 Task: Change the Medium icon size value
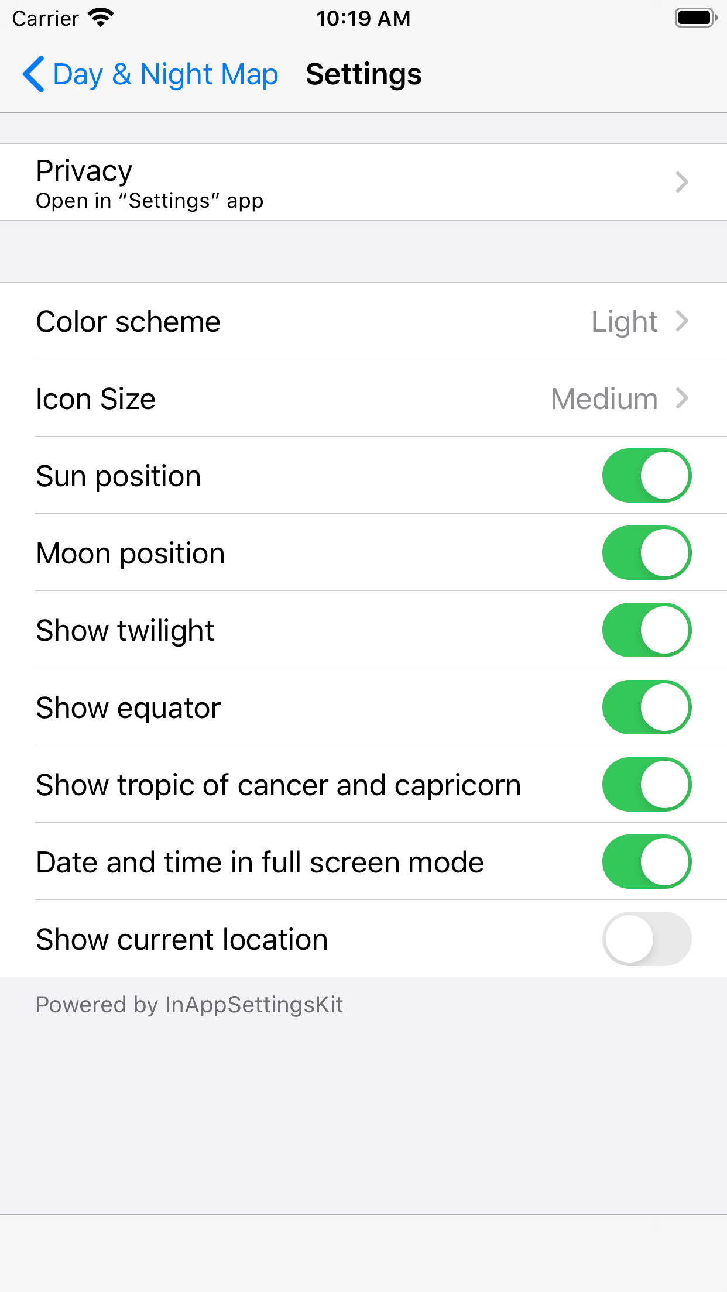pos(604,398)
